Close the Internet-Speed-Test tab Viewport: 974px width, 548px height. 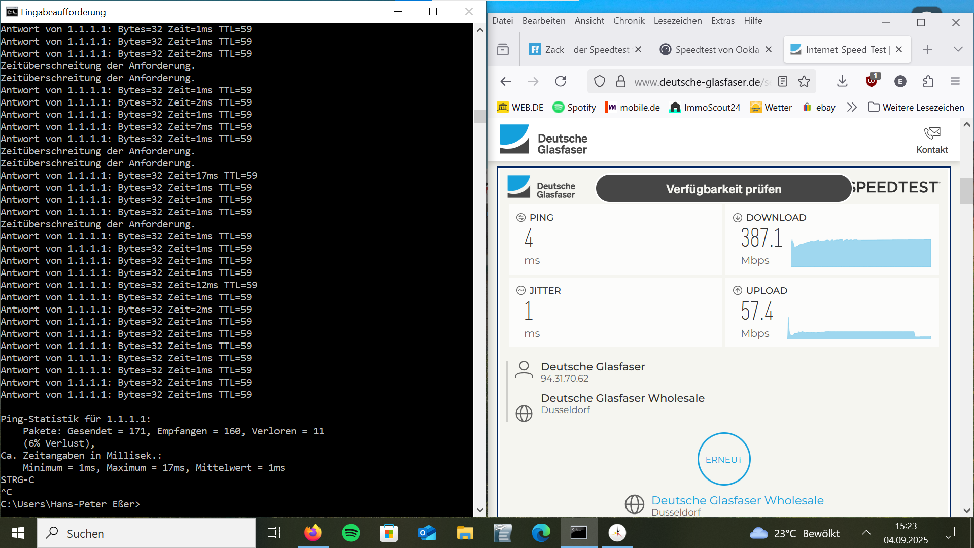pos(899,49)
